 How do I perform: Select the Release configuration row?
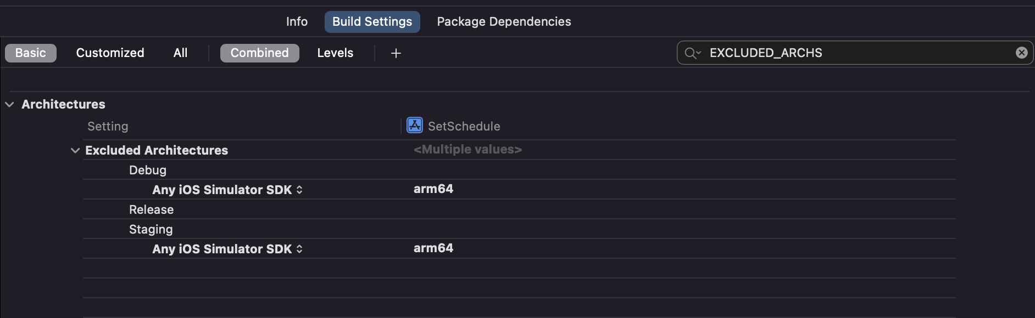pos(151,209)
